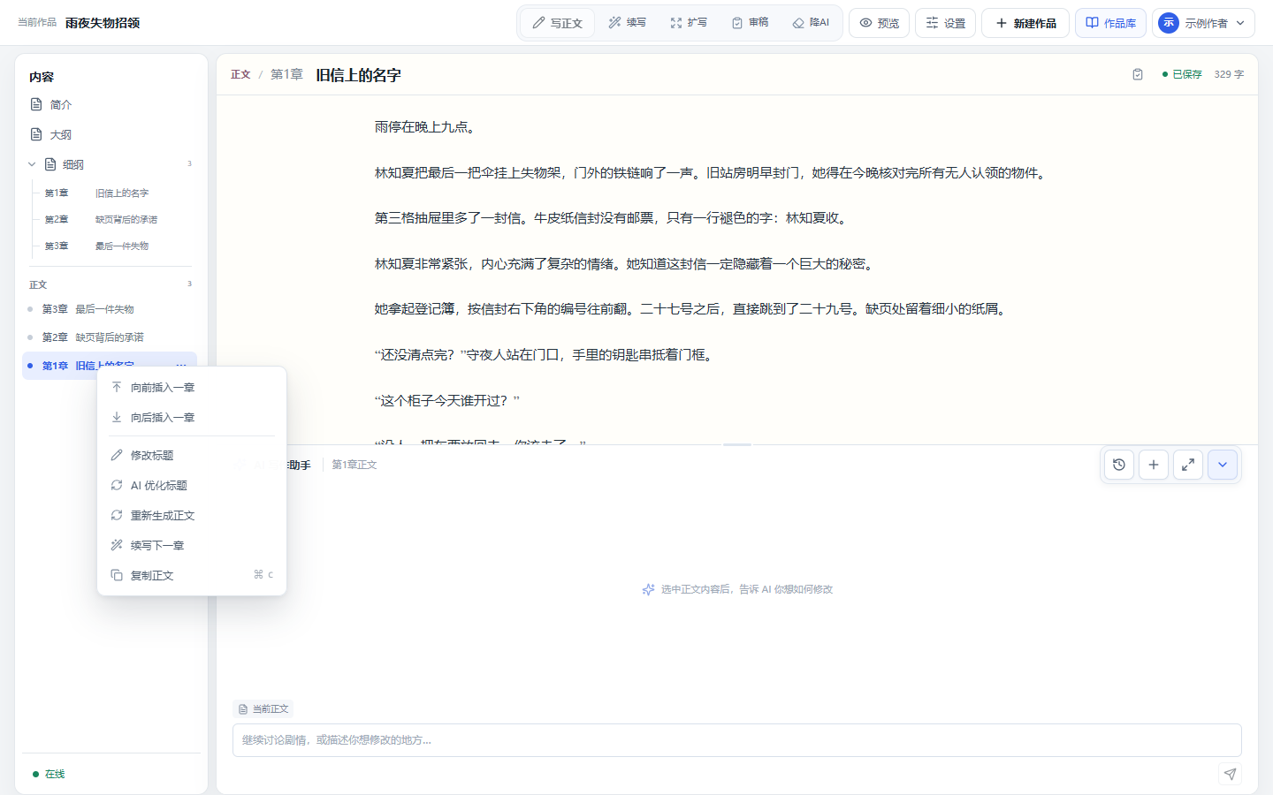Screen dimensions: 1273x795
Task: Click paragraph starting 雨停在晚上九点
Action: click(x=428, y=127)
